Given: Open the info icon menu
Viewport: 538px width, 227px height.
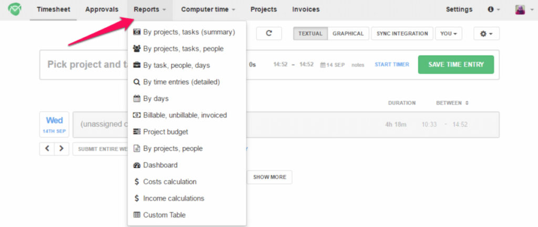Looking at the screenshot, I should point(494,9).
